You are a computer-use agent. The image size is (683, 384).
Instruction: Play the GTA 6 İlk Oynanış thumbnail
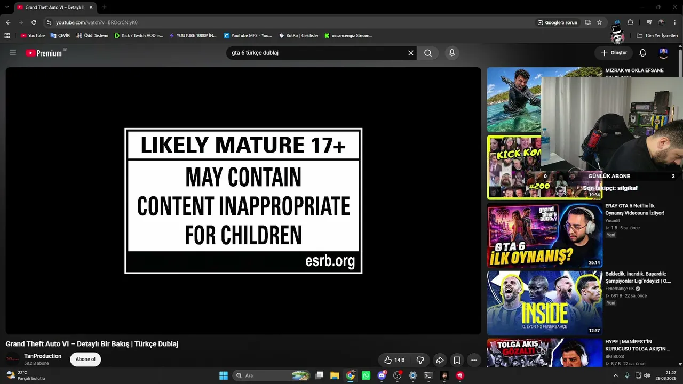point(545,235)
